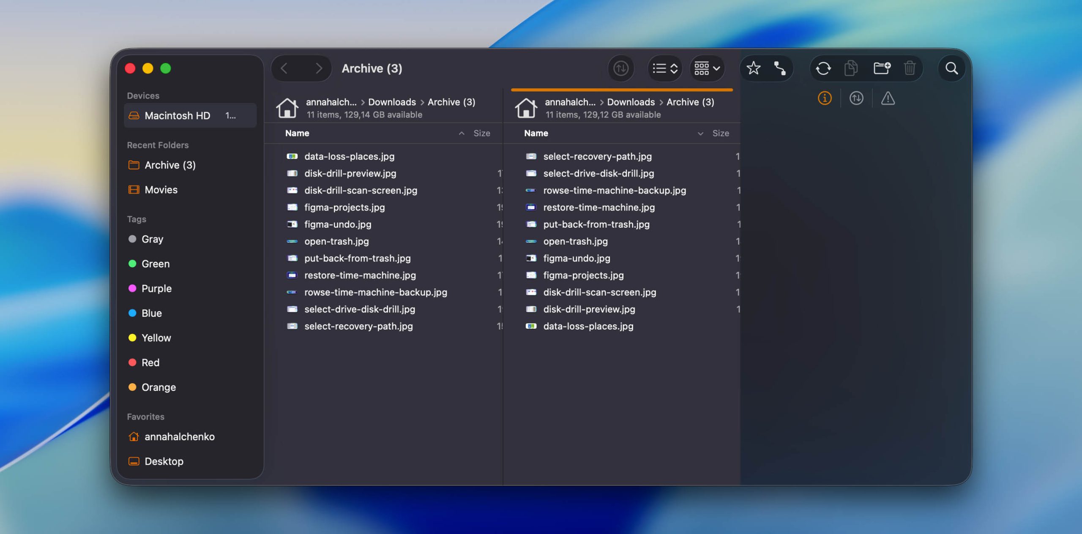Expand the grid arrangement dropdown
Image resolution: width=1082 pixels, height=534 pixels.
707,68
